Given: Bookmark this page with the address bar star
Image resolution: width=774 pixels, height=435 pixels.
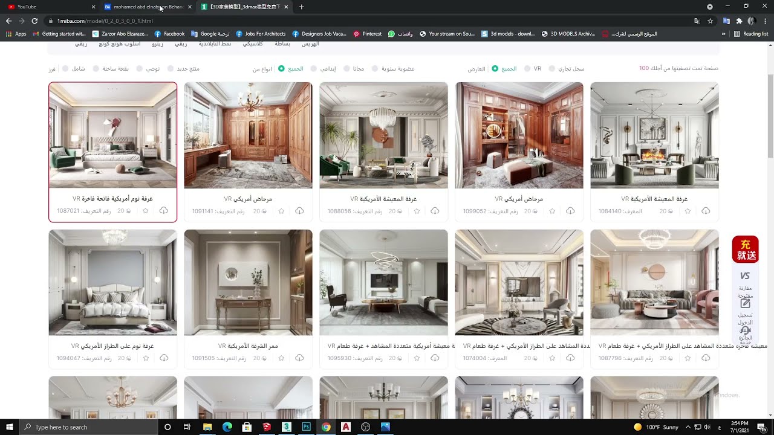Looking at the screenshot, I should pyautogui.click(x=711, y=21).
